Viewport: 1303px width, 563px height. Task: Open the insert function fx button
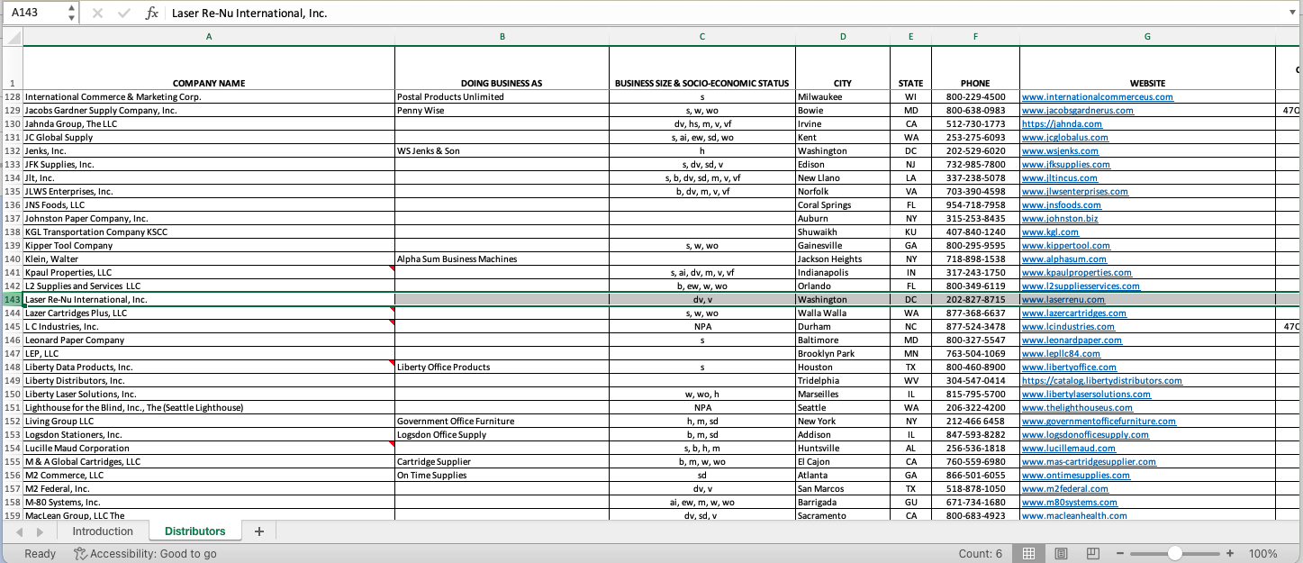(152, 14)
